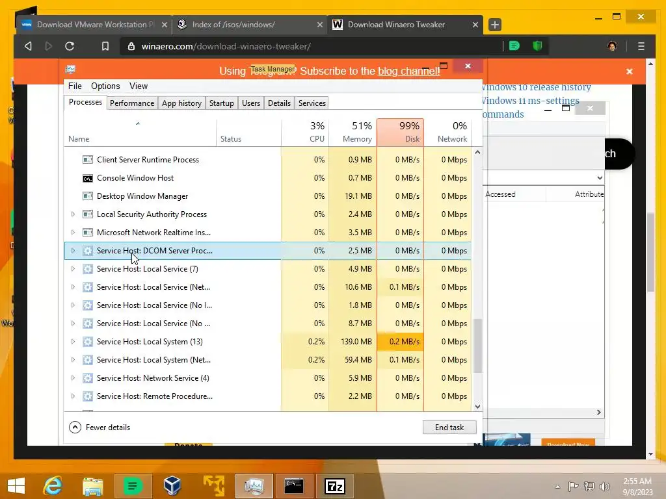Image resolution: width=666 pixels, height=499 pixels.
Task: Click the green shield extension icon
Action: (537, 46)
